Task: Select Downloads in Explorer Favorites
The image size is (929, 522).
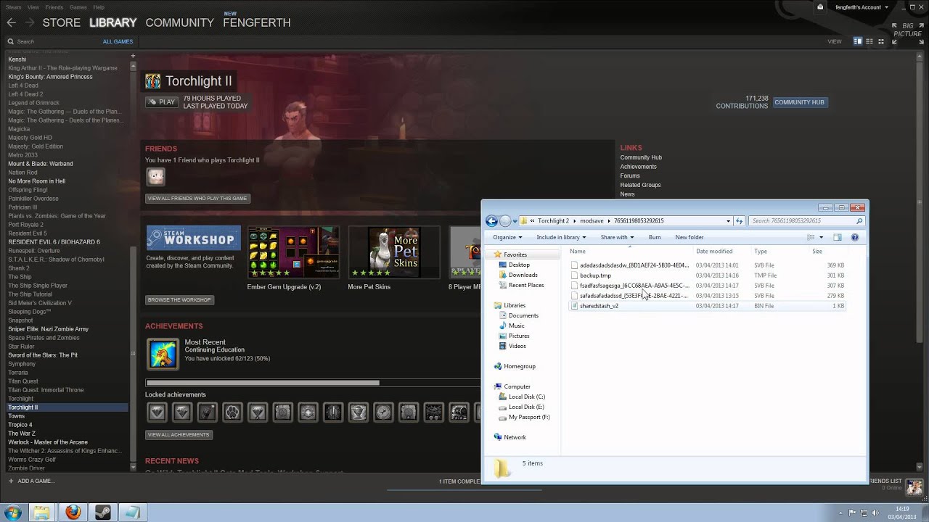Action: (523, 275)
